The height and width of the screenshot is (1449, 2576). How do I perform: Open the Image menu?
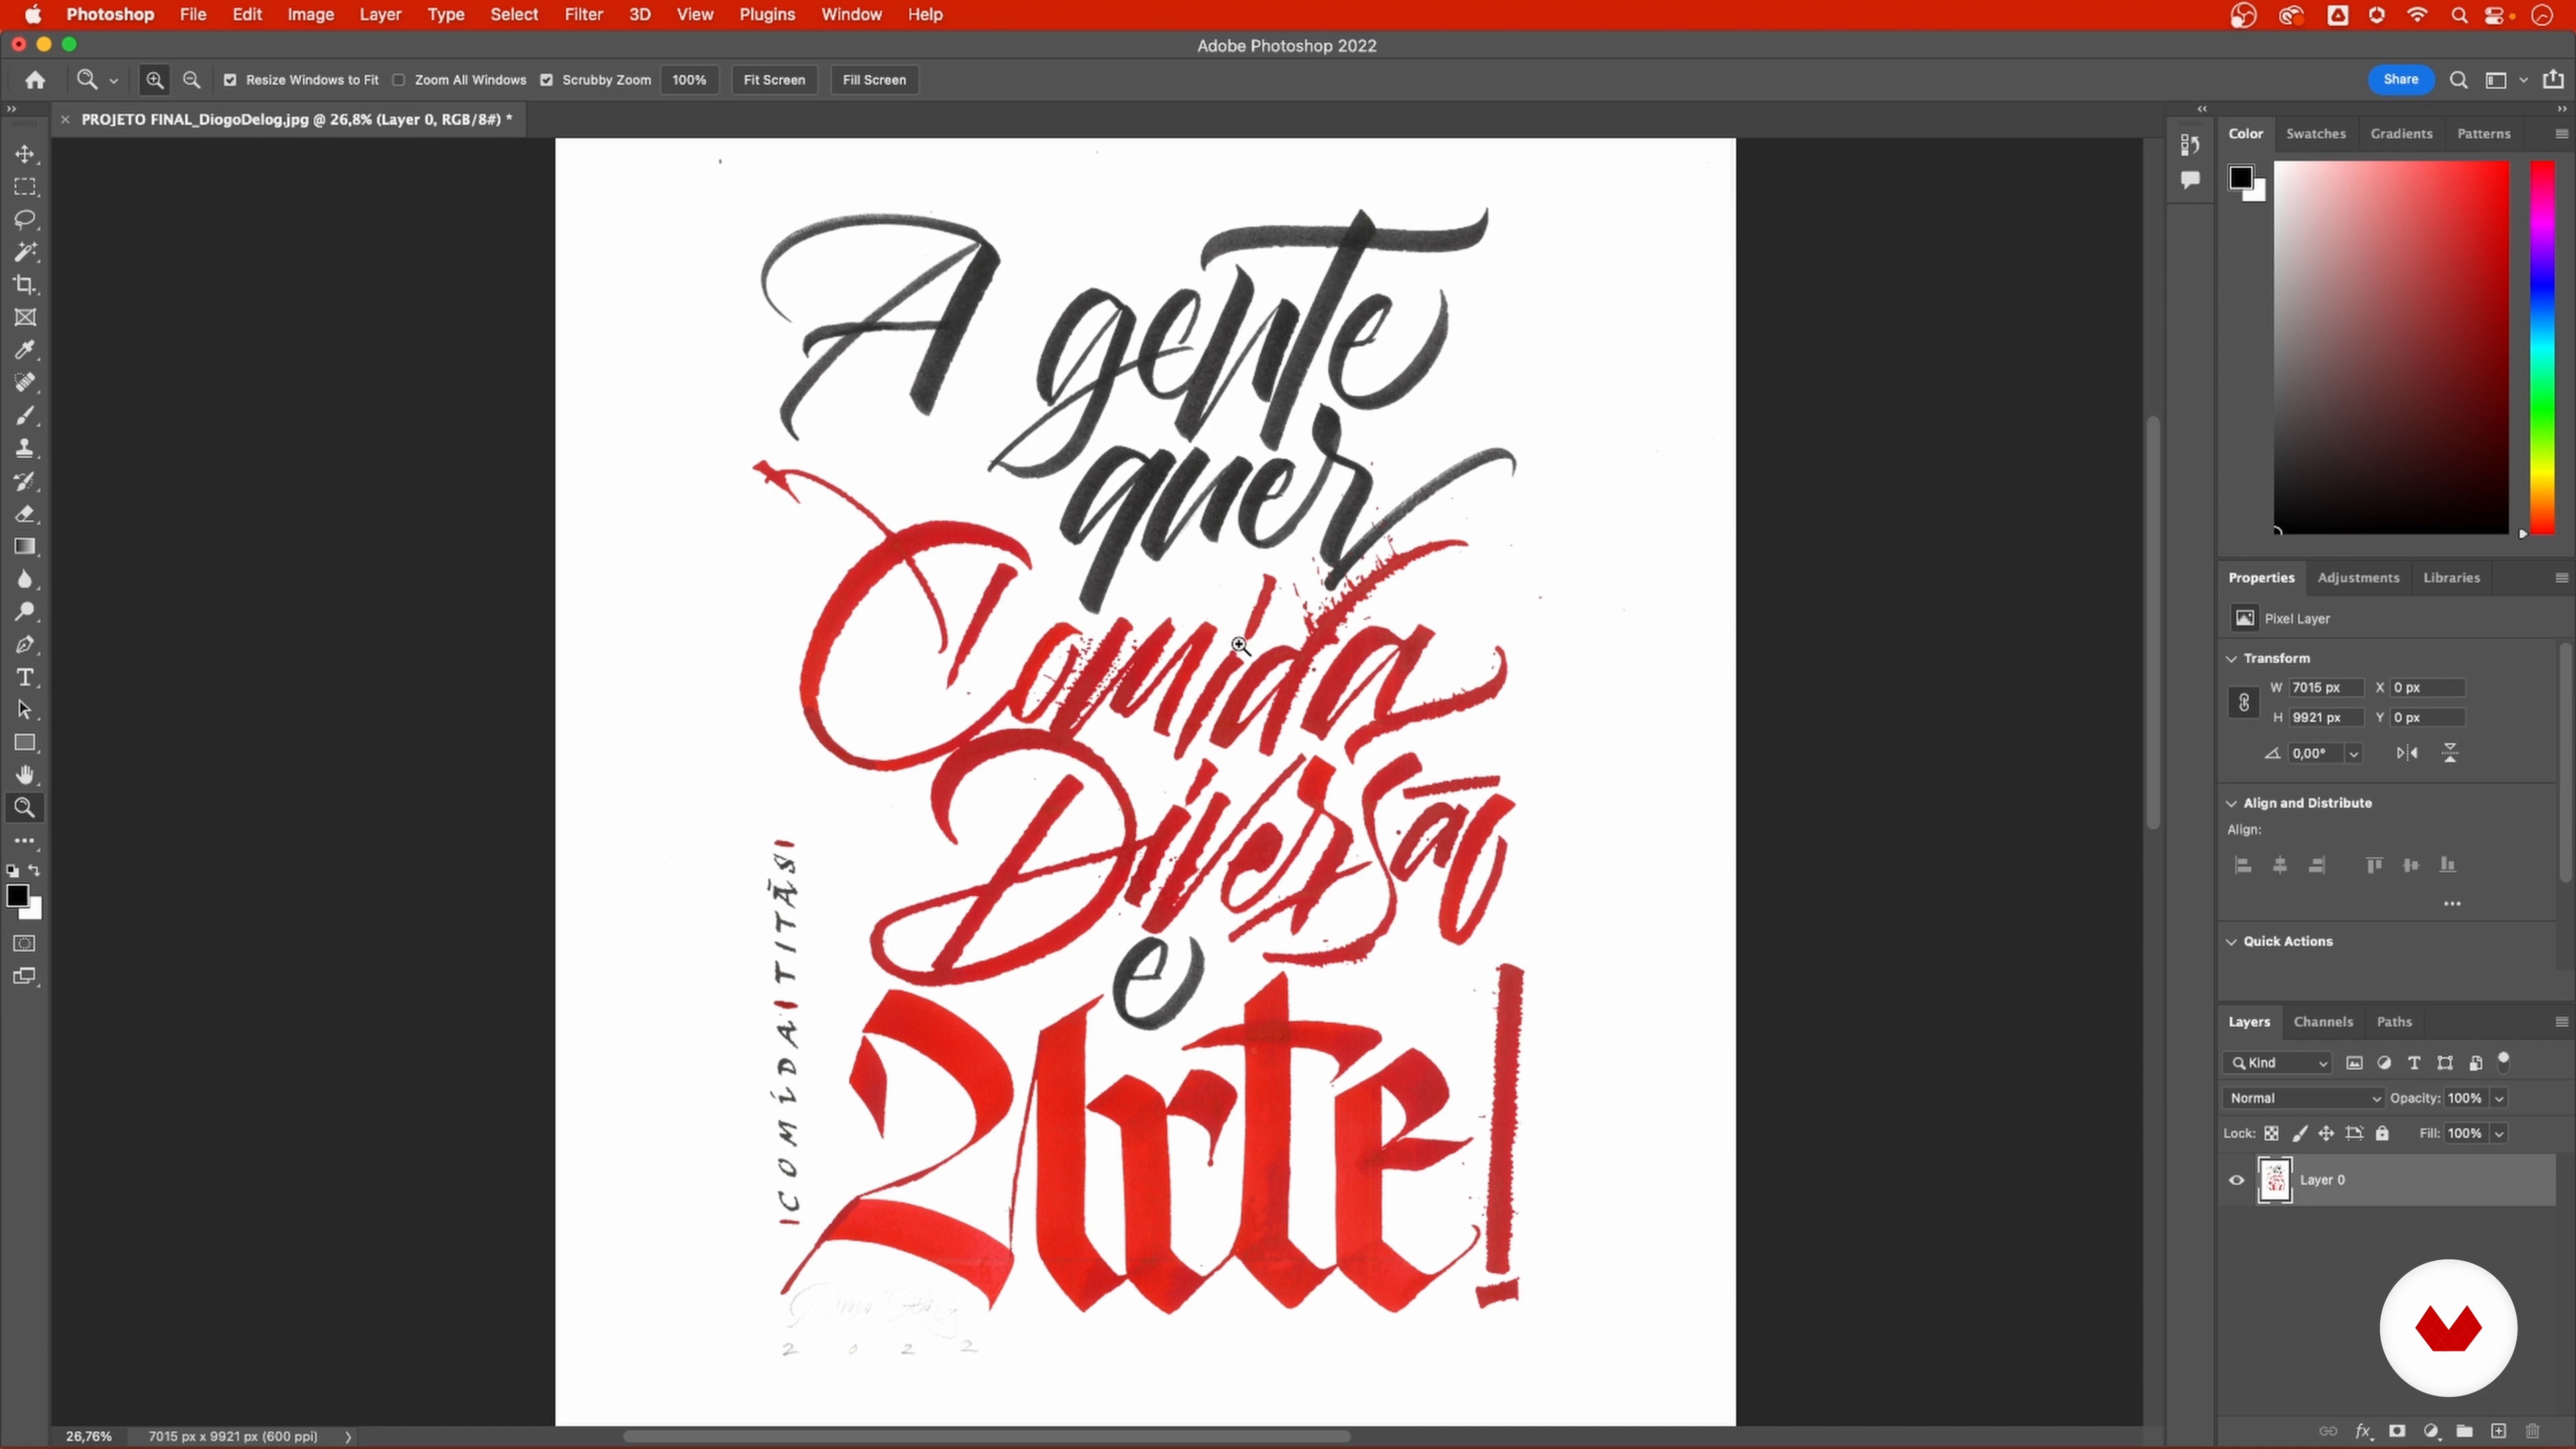tap(310, 15)
